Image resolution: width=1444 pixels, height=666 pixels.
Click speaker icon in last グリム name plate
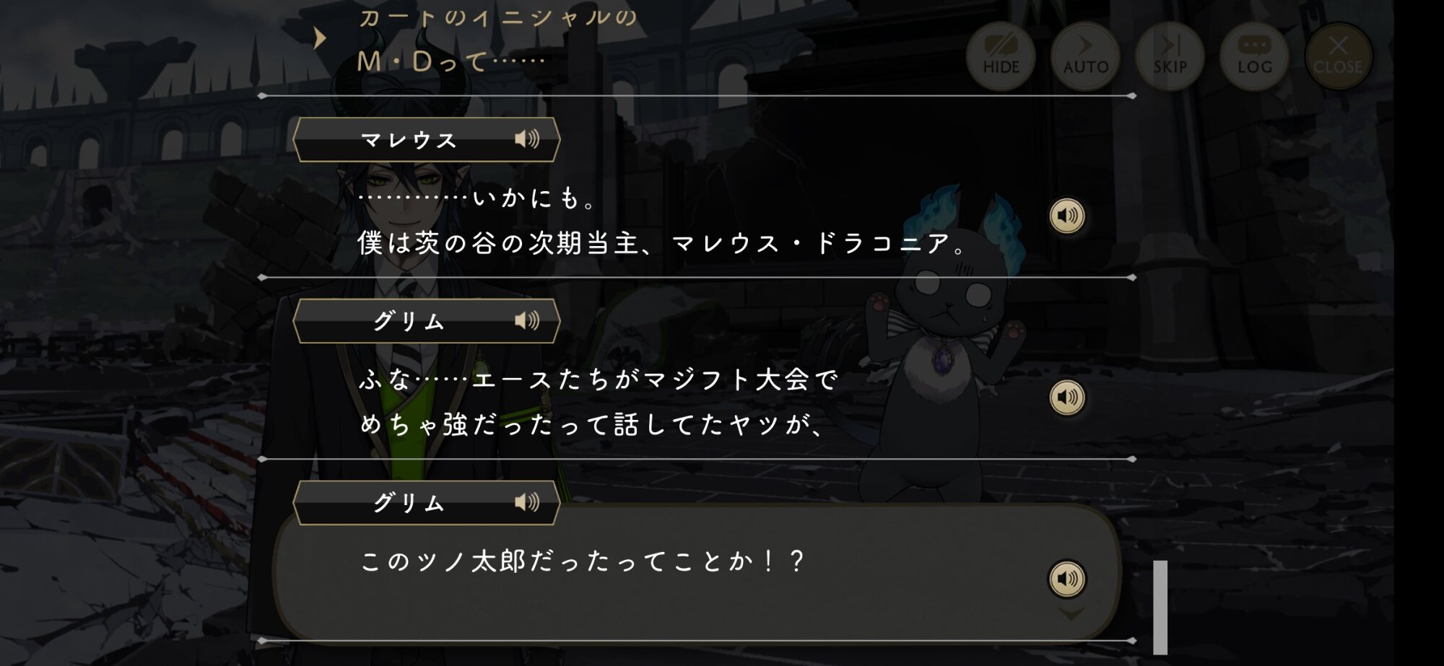click(x=527, y=502)
